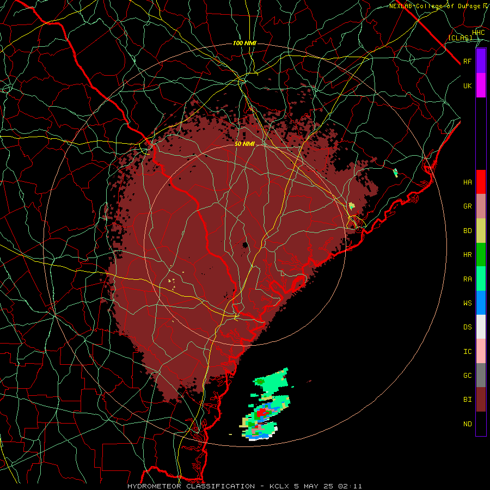Click the Hydrometeor Classification KCLX timestamp caption

[x=244, y=486]
